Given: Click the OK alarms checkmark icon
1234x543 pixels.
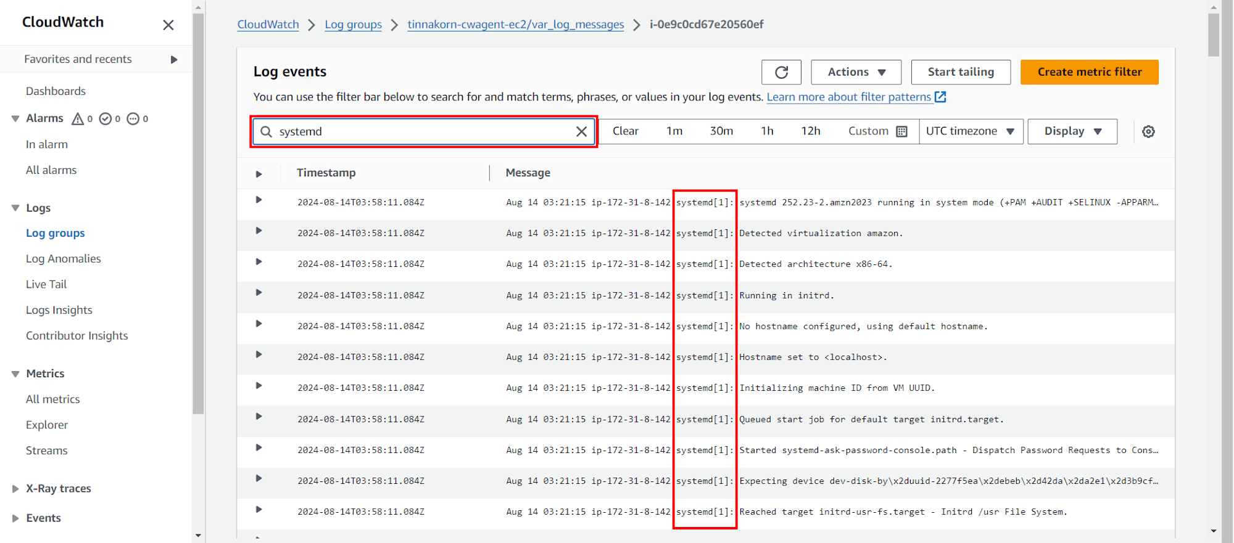Looking at the screenshot, I should tap(106, 118).
